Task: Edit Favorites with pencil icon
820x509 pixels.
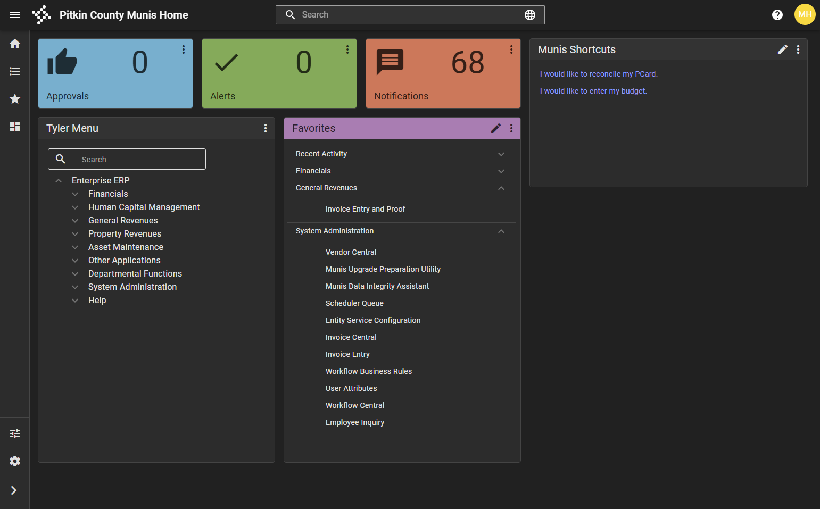Action: coord(496,128)
